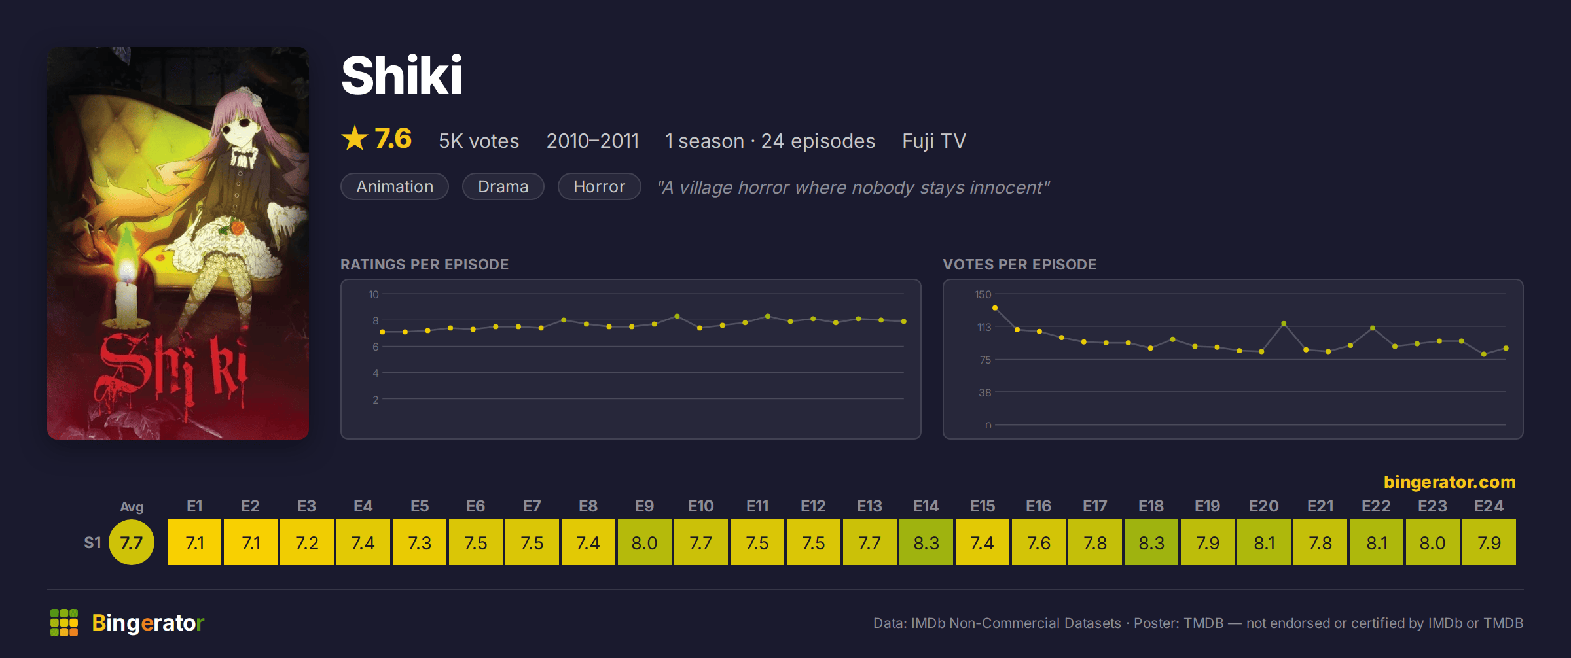This screenshot has width=1571, height=658.
Task: Open the Shiki poster image
Action: [178, 243]
